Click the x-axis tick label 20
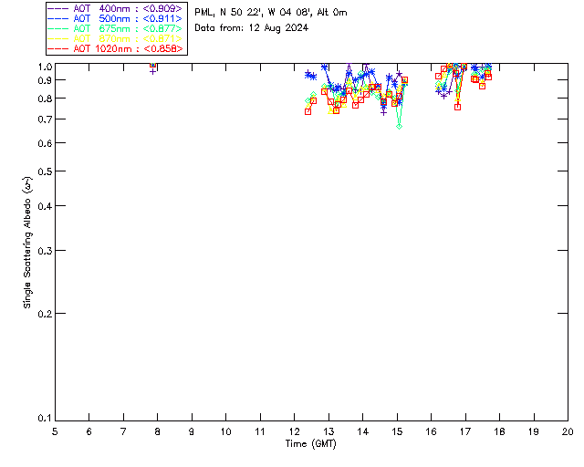The width and height of the screenshot is (584, 467). tap(568, 431)
